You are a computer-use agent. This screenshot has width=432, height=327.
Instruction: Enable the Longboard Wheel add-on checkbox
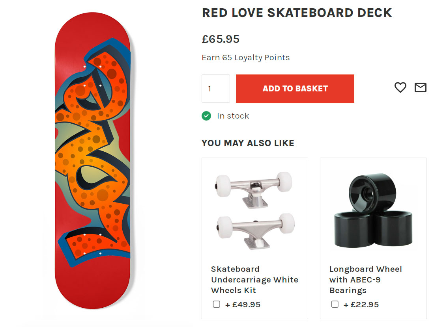point(335,304)
